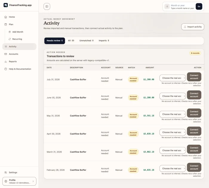Click the $3,082.18 amount
The image size is (209, 188).
pos(149,152)
